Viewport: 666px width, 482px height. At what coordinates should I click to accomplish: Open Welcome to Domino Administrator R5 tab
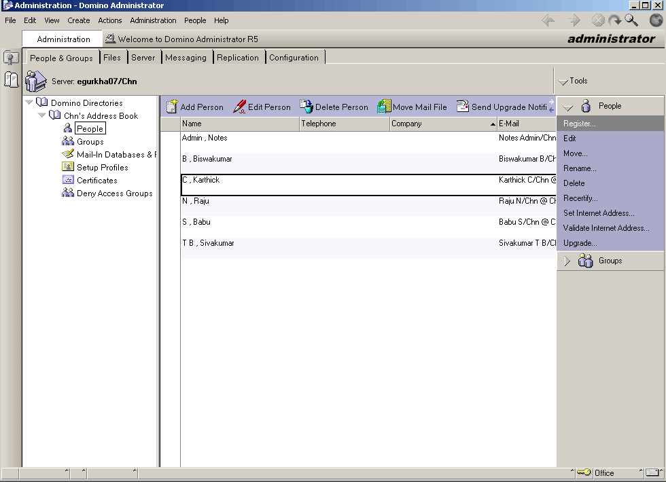pyautogui.click(x=182, y=39)
